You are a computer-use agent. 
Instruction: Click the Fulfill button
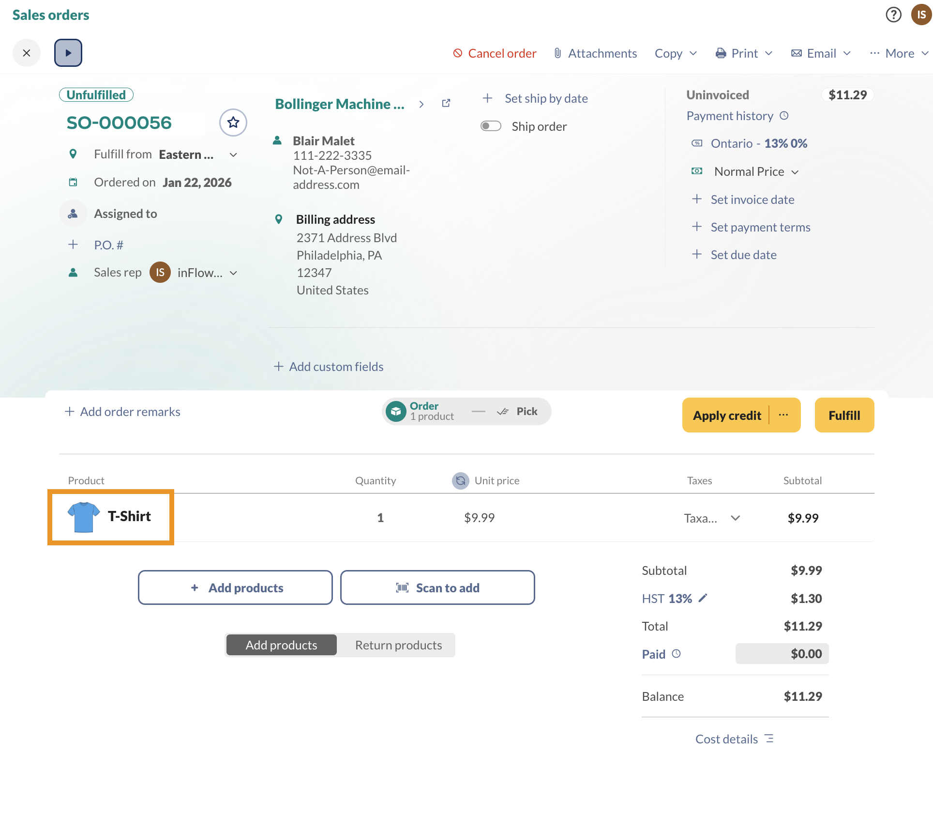pos(844,415)
